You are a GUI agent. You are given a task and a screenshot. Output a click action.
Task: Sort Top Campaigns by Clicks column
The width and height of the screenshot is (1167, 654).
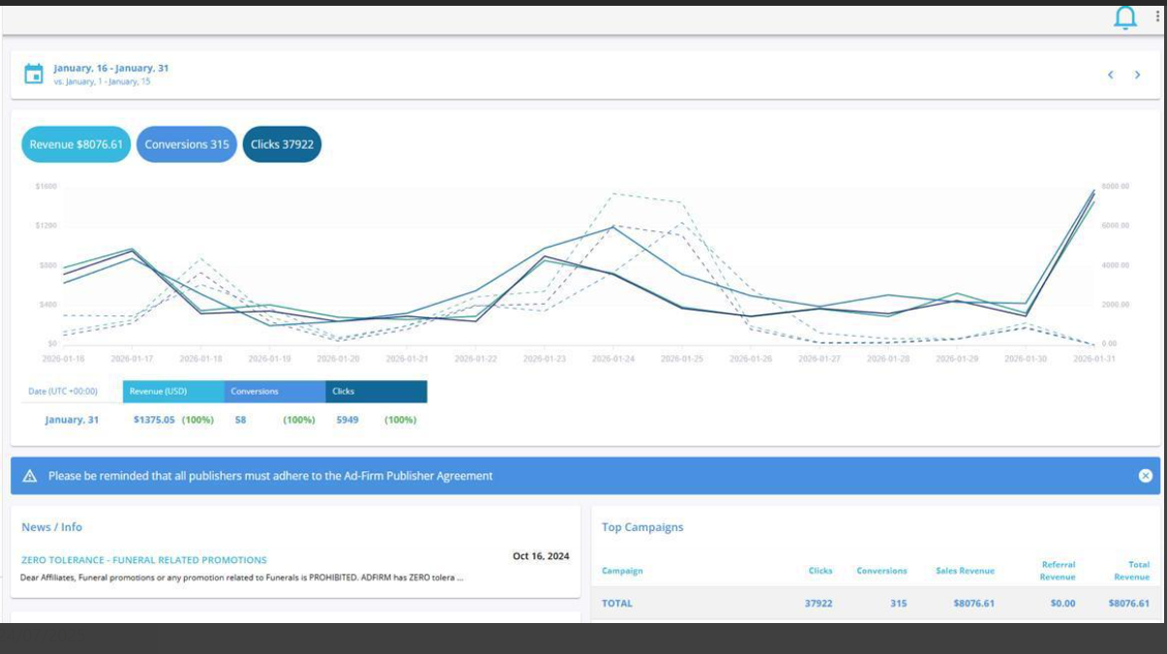coord(821,571)
